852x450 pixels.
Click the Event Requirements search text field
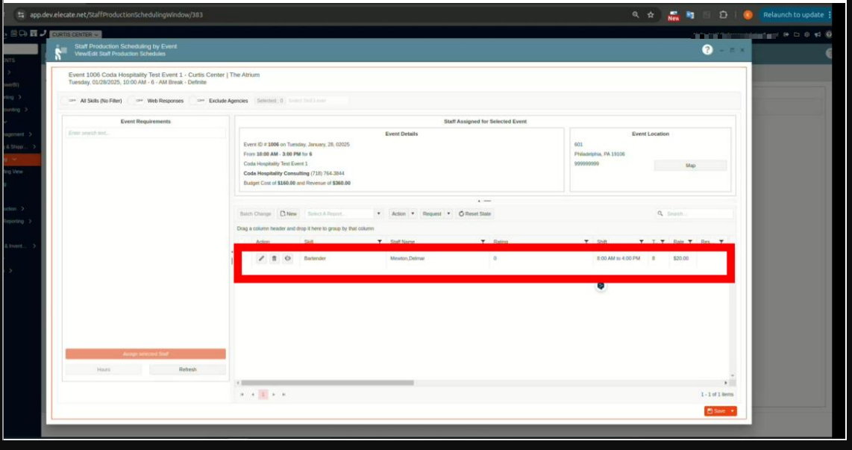coord(145,133)
